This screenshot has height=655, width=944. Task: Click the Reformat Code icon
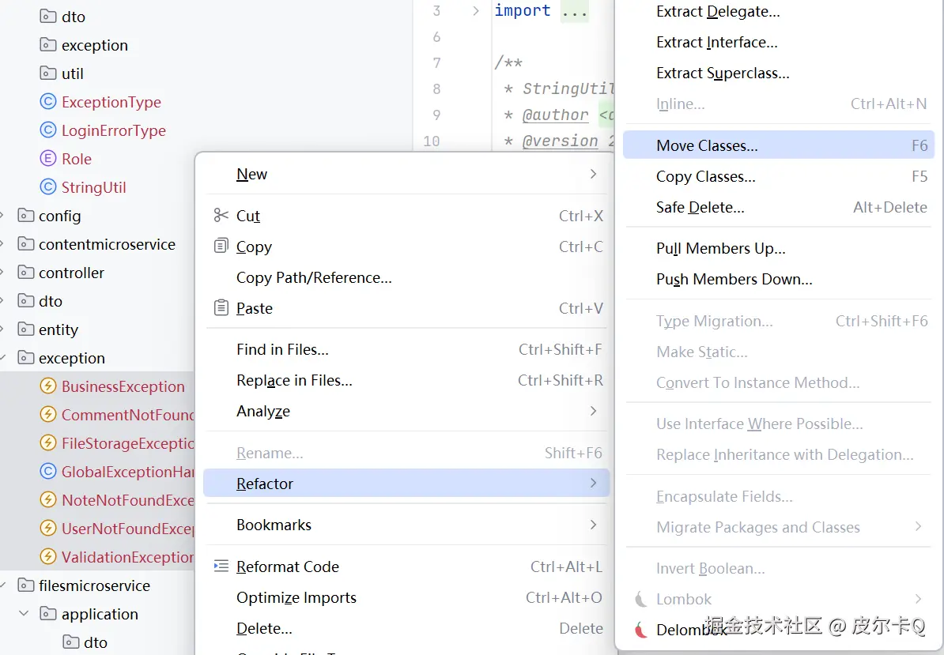click(221, 566)
